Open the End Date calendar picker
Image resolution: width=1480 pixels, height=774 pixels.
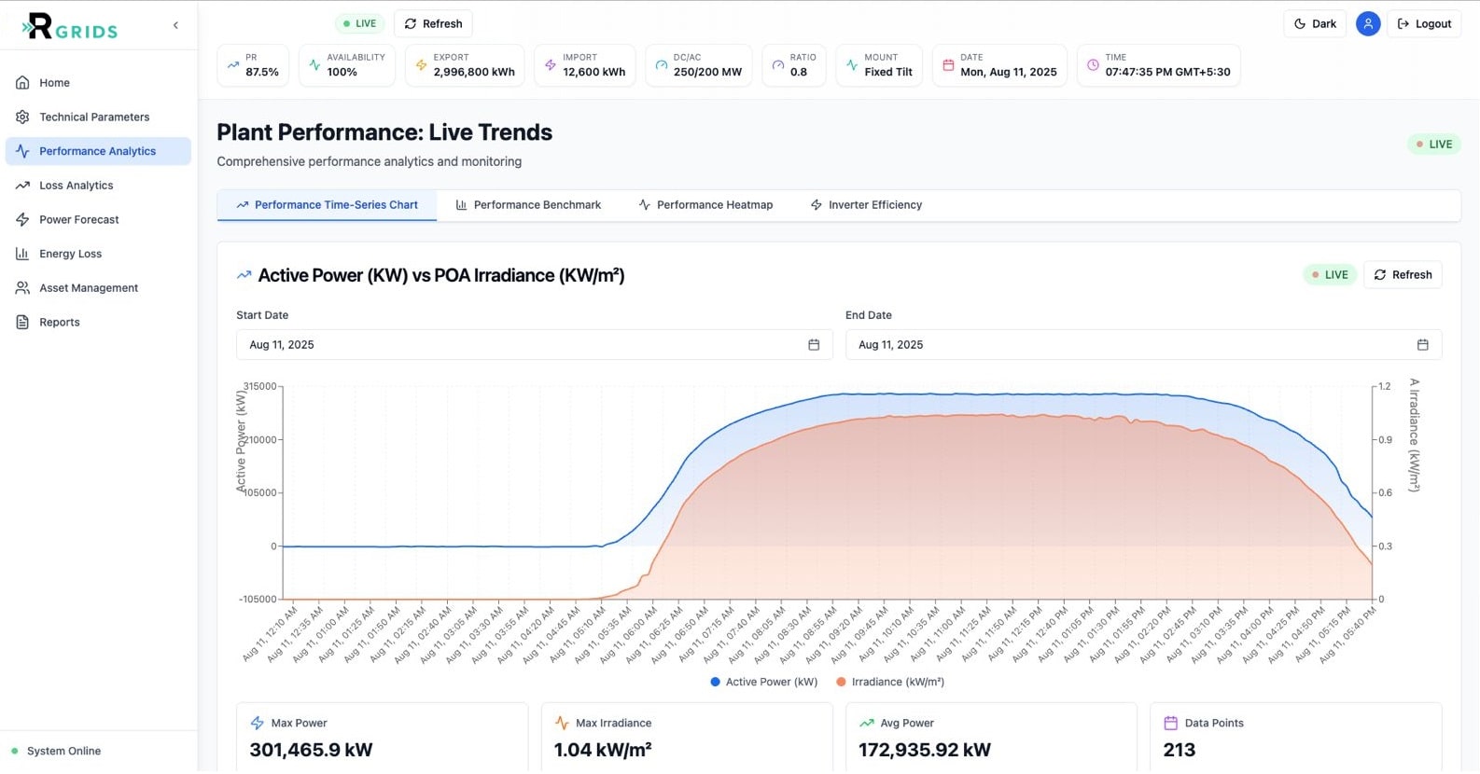click(1422, 345)
